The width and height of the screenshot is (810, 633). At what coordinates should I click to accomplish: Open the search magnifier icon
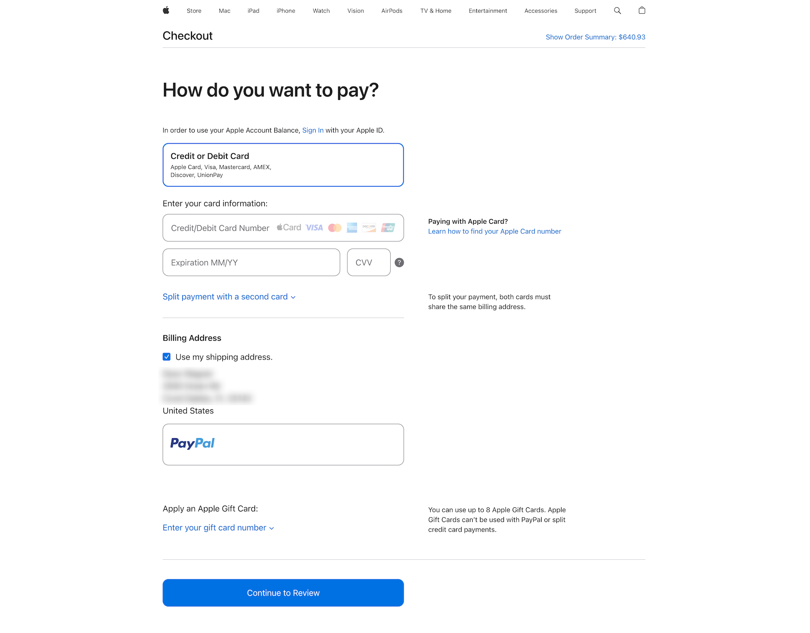click(617, 11)
